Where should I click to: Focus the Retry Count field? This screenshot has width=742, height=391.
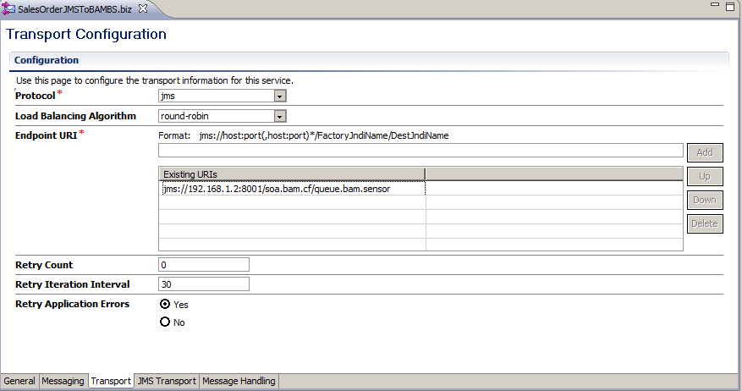click(204, 265)
